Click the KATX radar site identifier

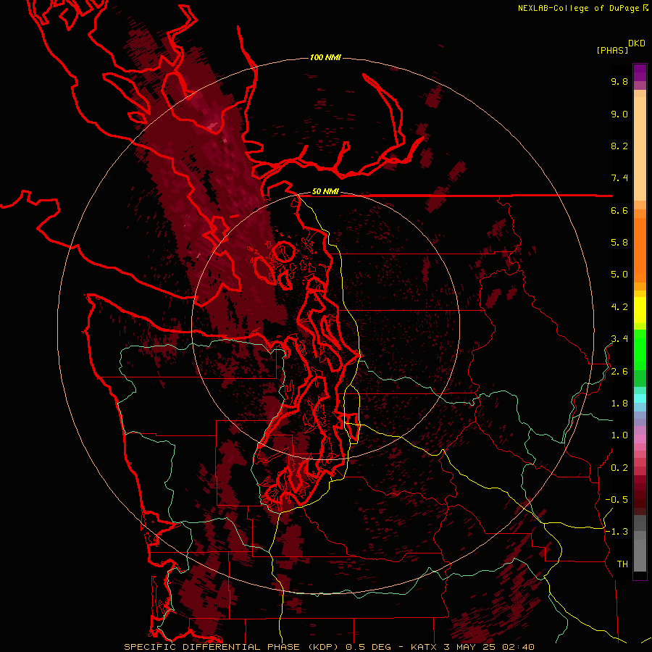coord(424,647)
